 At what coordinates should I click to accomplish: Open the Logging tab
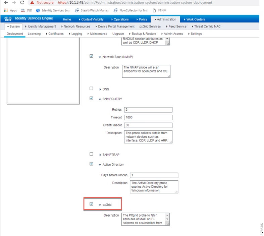tap(75, 34)
